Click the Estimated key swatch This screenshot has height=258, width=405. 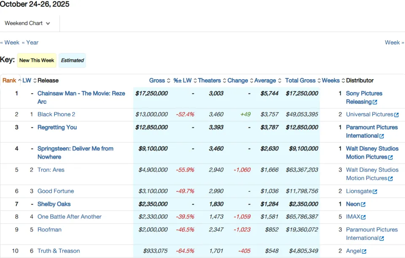72,60
